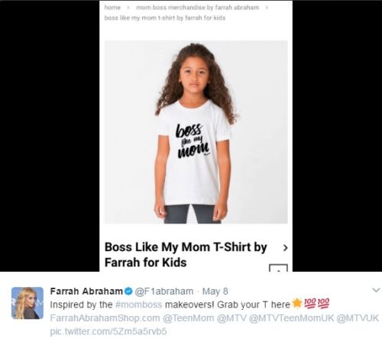Click the sun star emoji in tweet
The image size is (382, 342).
pos(296,304)
